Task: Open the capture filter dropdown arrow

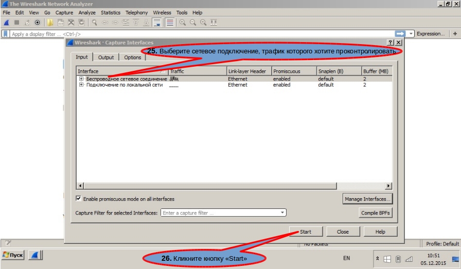Action: (282, 213)
